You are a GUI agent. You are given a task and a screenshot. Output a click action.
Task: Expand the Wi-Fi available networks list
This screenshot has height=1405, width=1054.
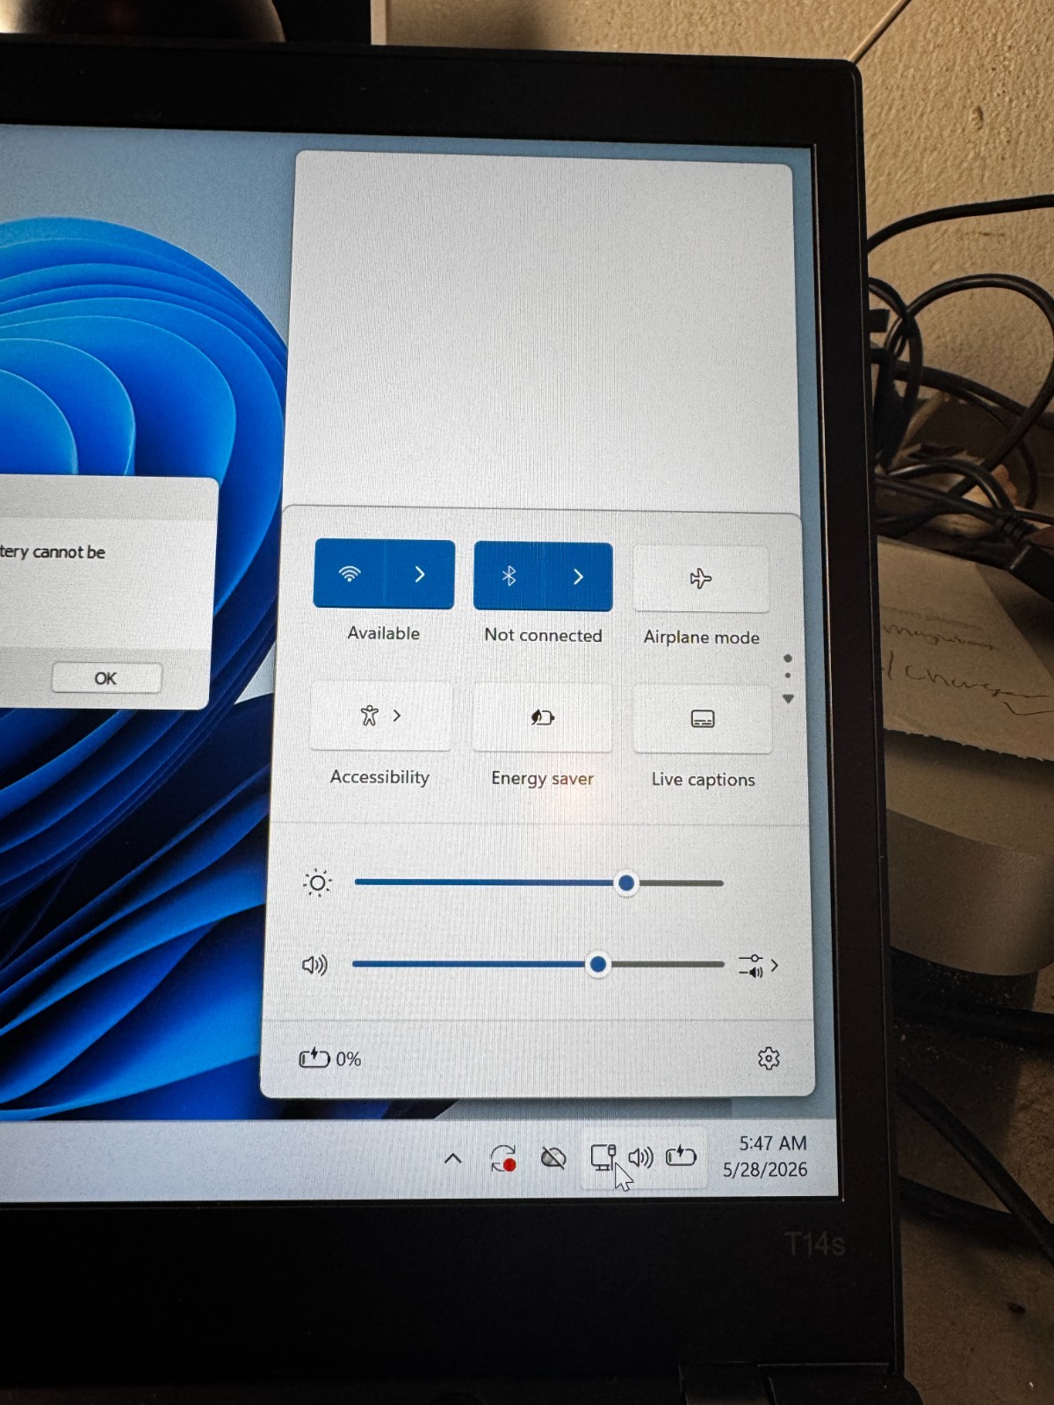tap(420, 574)
